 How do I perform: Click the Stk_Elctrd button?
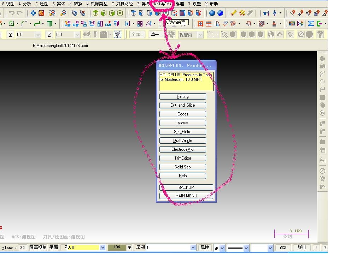click(183, 132)
